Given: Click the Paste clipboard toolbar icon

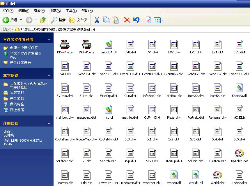Looking at the screenshot, I should pyautogui.click(x=116, y=20).
